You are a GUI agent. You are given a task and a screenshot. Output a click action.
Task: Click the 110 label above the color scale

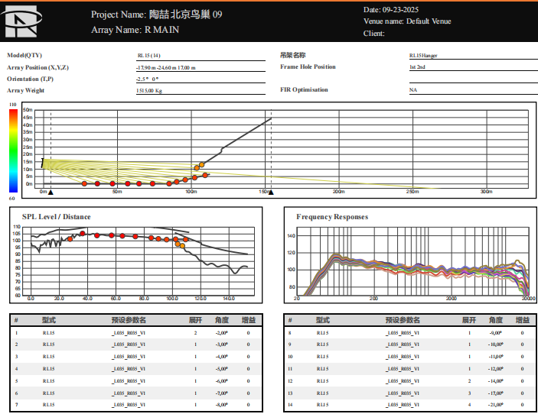pyautogui.click(x=13, y=105)
